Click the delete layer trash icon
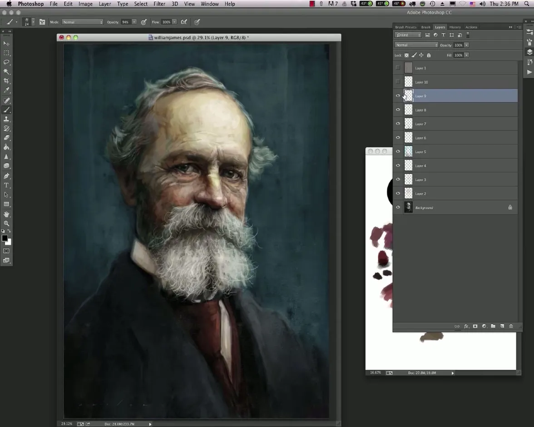Screen dimensions: 534x427 click(x=511, y=326)
